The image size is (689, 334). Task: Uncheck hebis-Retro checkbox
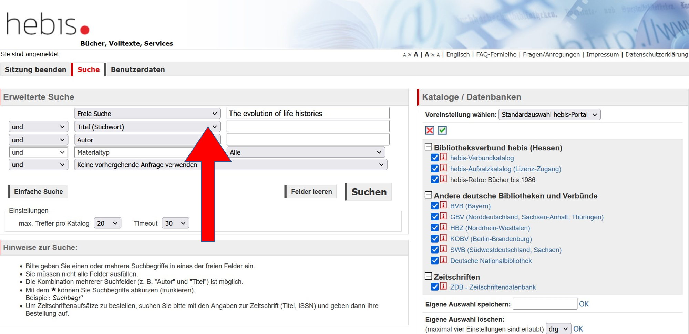(435, 180)
